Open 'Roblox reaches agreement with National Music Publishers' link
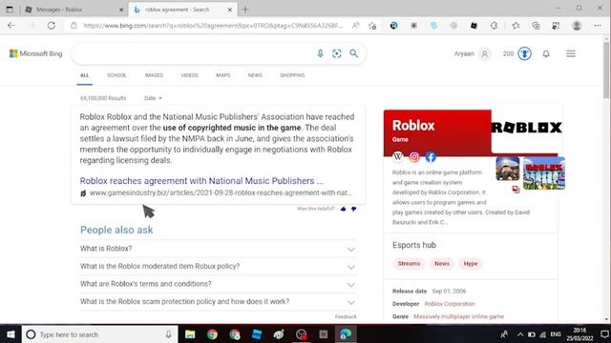 [x=201, y=181]
